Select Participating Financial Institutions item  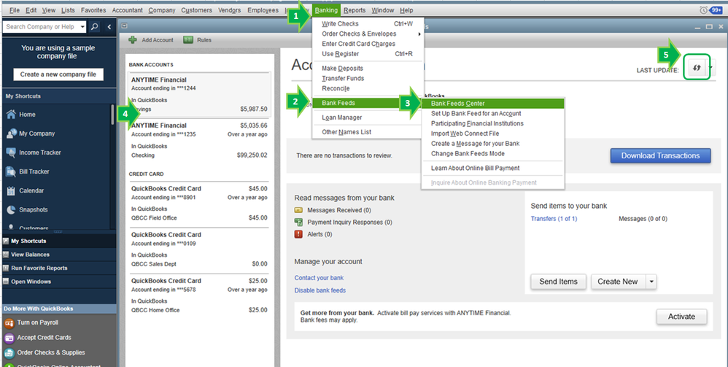pyautogui.click(x=492, y=123)
